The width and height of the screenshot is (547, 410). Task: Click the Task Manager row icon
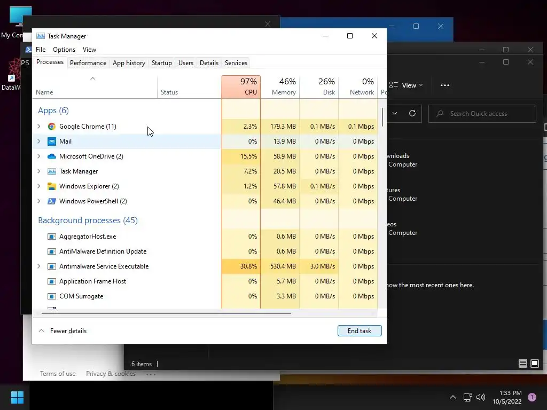[x=52, y=171]
